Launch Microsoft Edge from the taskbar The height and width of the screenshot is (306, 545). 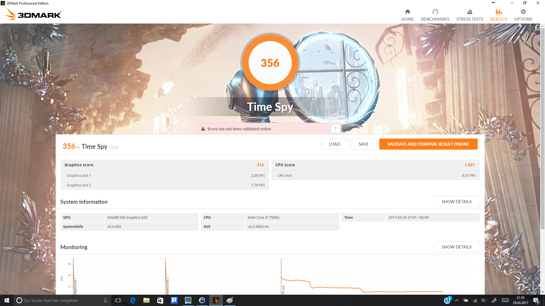pyautogui.click(x=133, y=300)
